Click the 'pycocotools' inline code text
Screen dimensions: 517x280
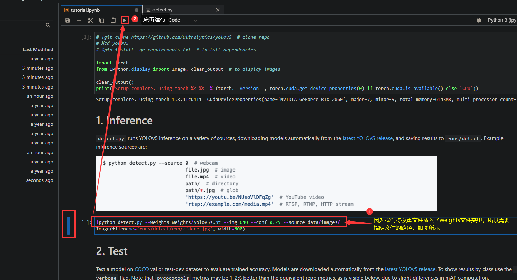(173, 278)
